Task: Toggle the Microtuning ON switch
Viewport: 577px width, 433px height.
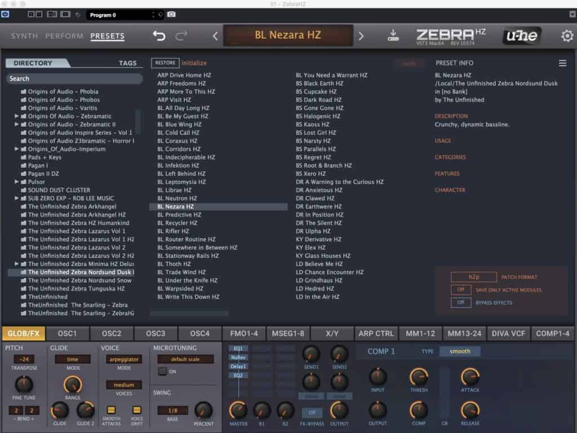Action: [x=162, y=372]
